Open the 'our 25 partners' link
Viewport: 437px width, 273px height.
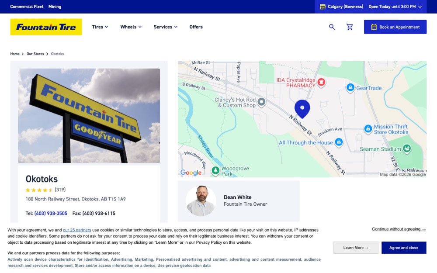77,230
